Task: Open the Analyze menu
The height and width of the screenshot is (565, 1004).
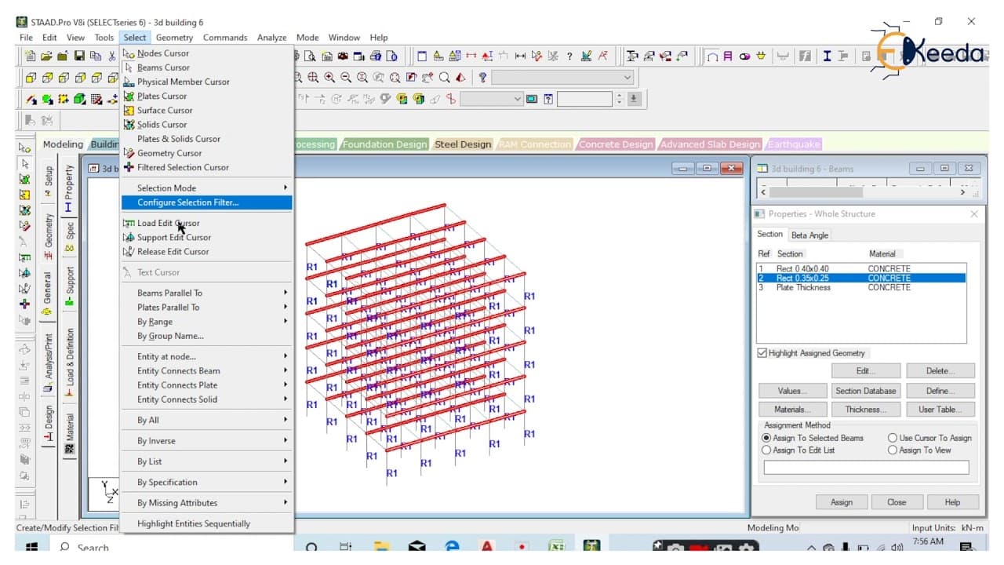Action: click(x=272, y=38)
